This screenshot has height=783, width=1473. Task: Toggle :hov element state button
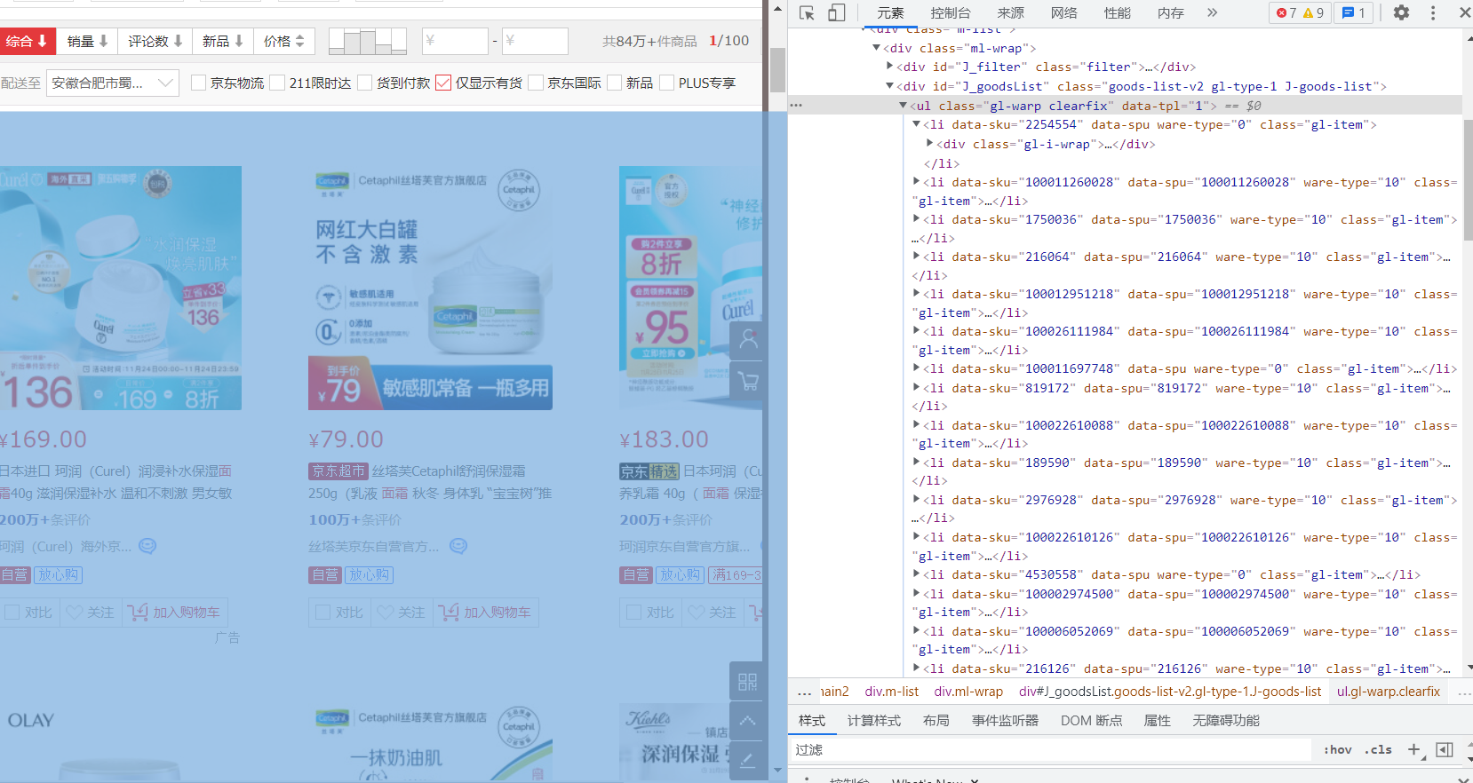pos(1337,749)
